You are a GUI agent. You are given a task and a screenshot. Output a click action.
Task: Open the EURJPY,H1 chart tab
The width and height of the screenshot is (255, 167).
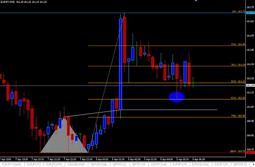(34, 164)
